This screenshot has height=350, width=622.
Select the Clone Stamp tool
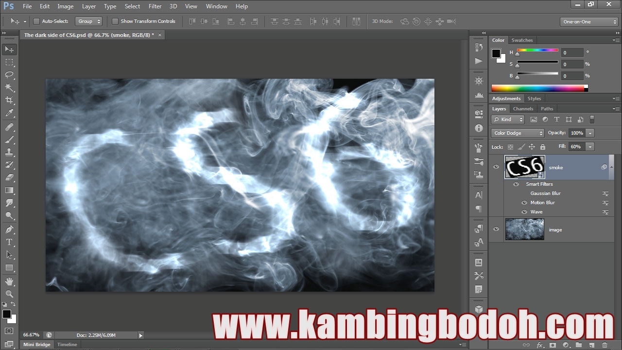(9, 152)
